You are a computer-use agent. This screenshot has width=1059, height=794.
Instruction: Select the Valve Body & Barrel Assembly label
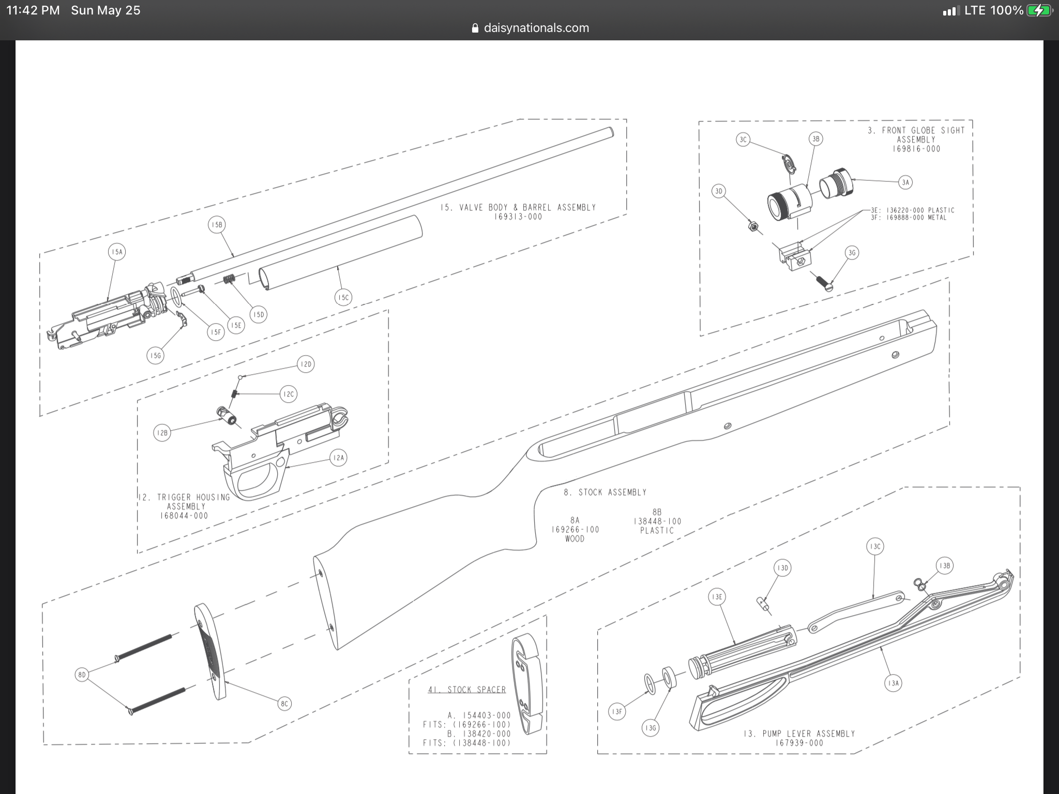[x=518, y=207]
